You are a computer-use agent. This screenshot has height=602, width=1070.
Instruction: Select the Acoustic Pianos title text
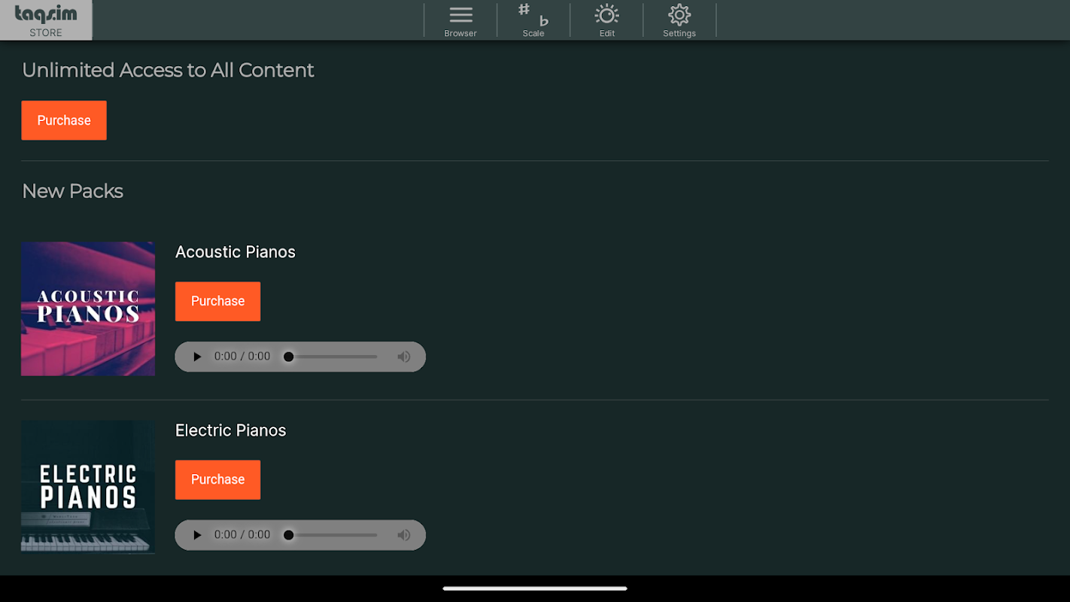(236, 252)
